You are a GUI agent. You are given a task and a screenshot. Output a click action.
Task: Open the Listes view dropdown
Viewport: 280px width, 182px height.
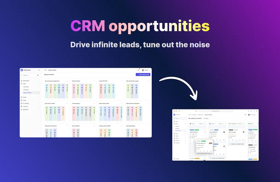207,118
